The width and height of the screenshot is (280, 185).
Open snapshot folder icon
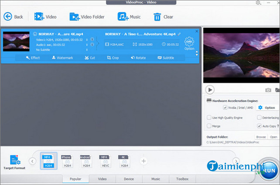pos(277,90)
